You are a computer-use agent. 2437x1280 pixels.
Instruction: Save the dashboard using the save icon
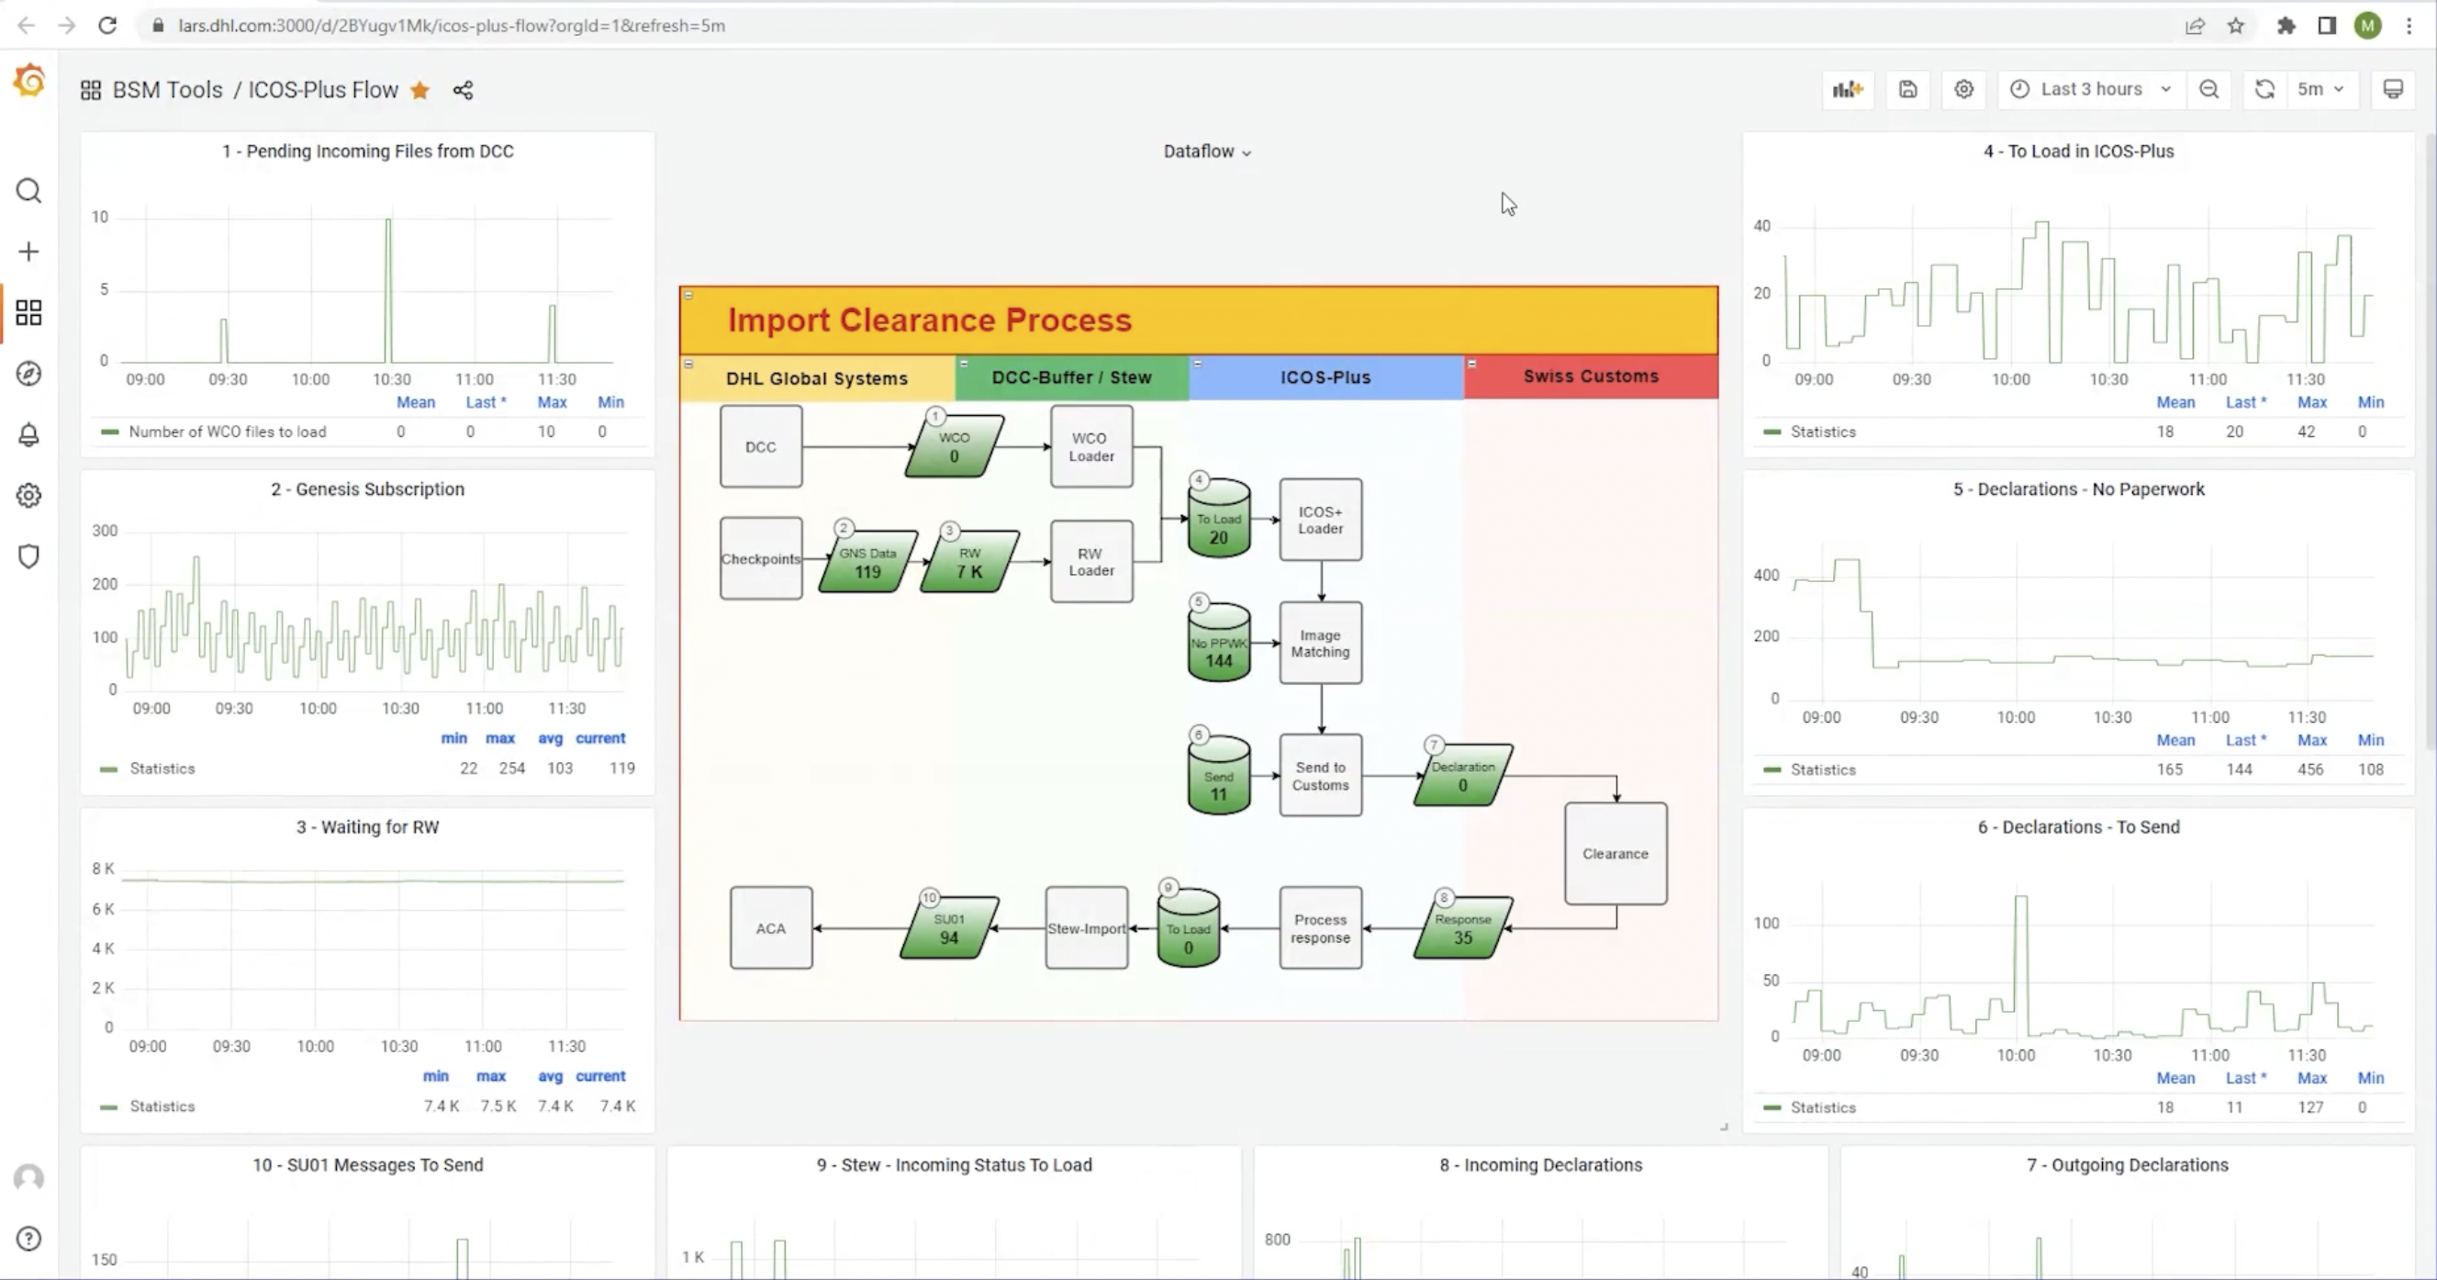[1907, 89]
